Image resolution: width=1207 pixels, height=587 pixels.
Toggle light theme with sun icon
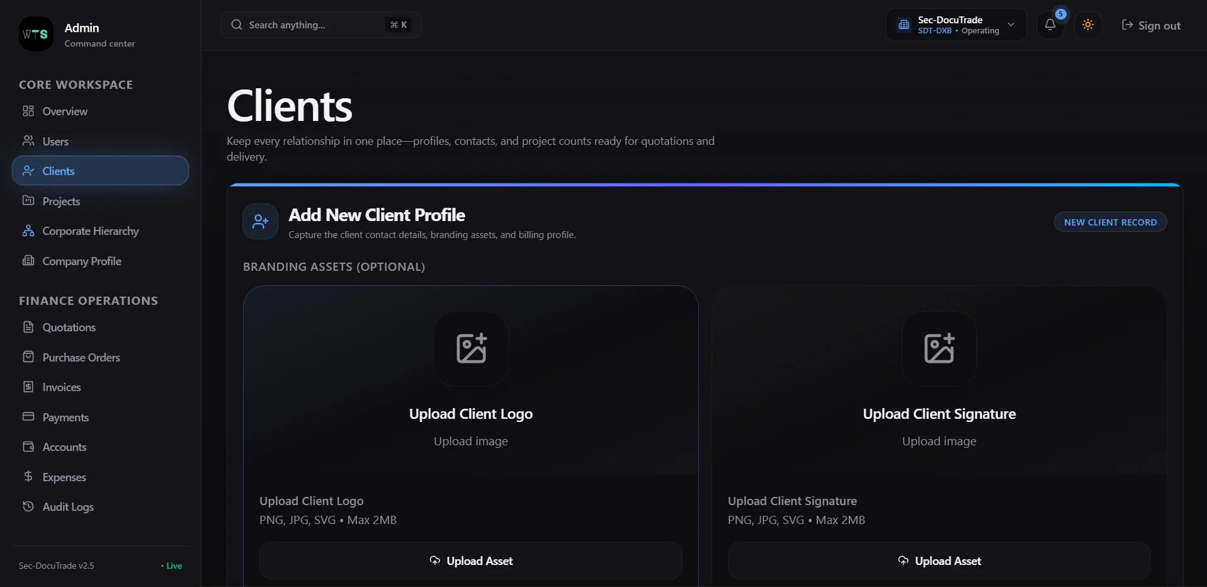[1087, 25]
